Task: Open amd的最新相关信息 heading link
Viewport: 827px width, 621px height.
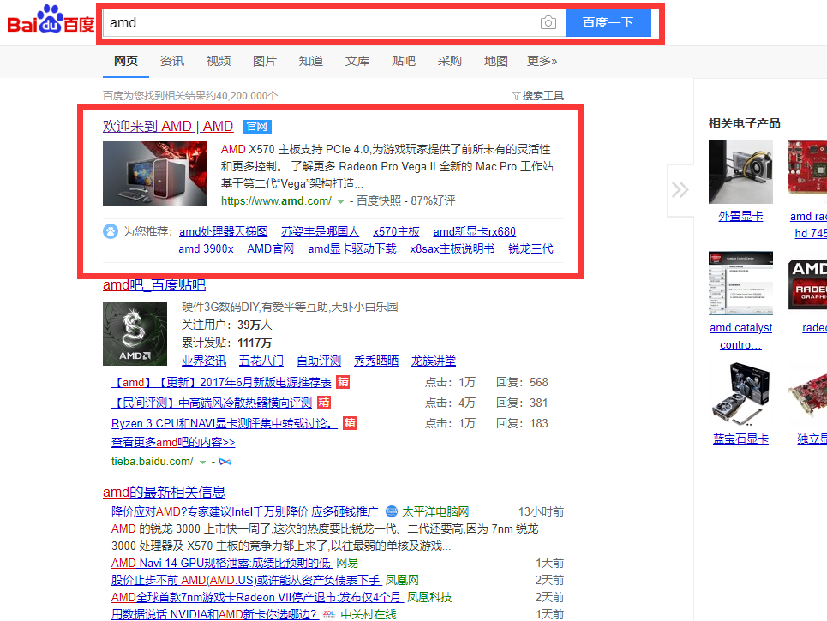Action: (x=164, y=493)
